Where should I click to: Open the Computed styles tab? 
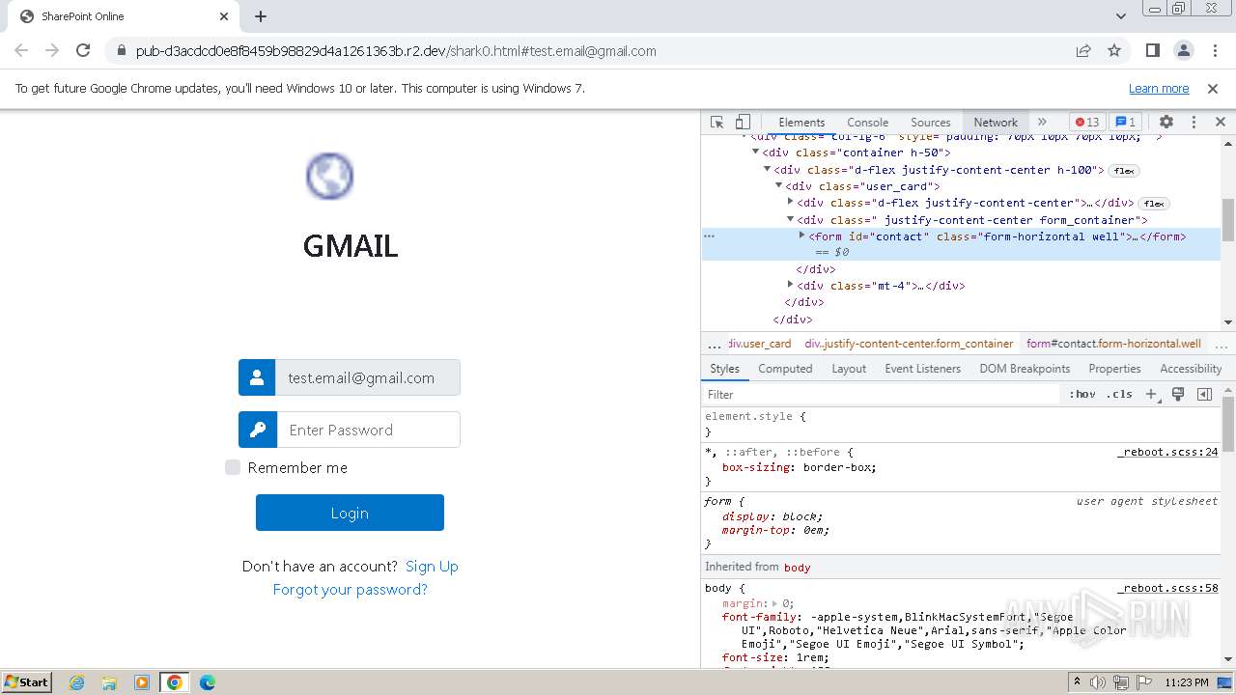[785, 369]
